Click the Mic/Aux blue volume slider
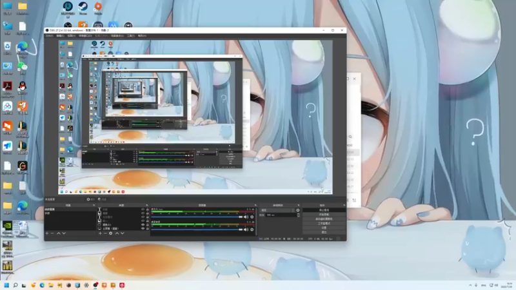 [197, 217]
